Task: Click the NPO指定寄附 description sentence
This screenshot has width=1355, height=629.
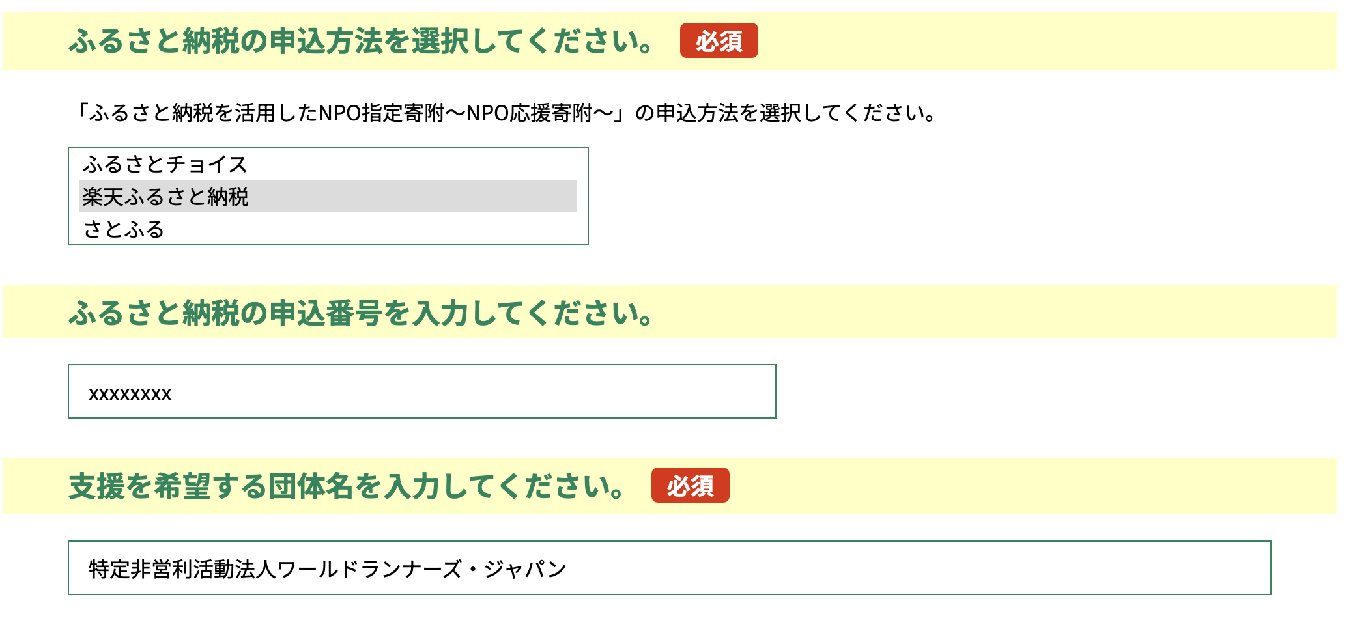Action: [505, 113]
